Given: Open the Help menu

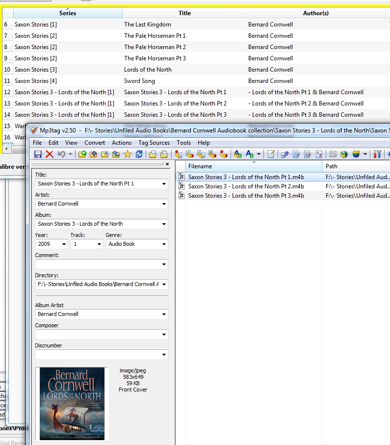Looking at the screenshot, I should [x=204, y=143].
